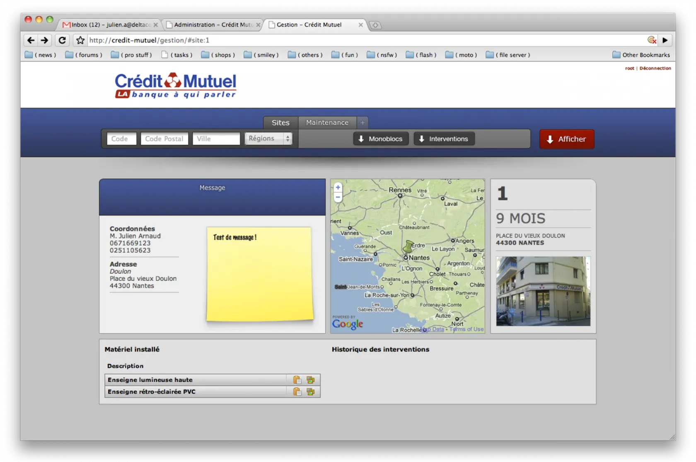
Task: Zoom in on the map
Action: coord(338,187)
